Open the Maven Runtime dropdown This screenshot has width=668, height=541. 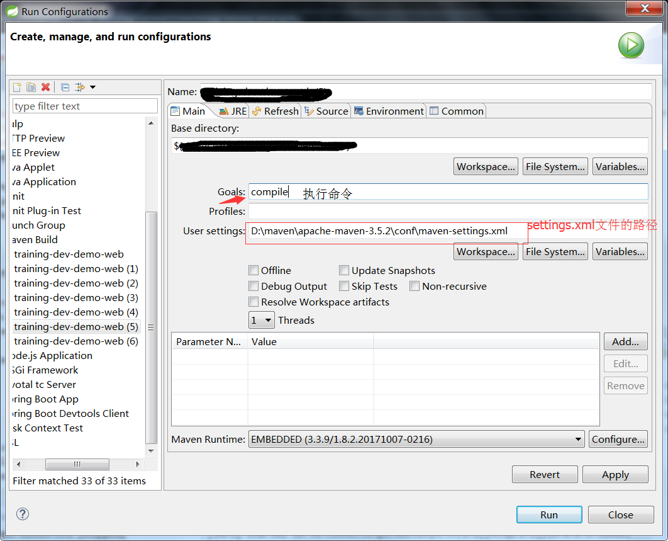pyautogui.click(x=416, y=439)
